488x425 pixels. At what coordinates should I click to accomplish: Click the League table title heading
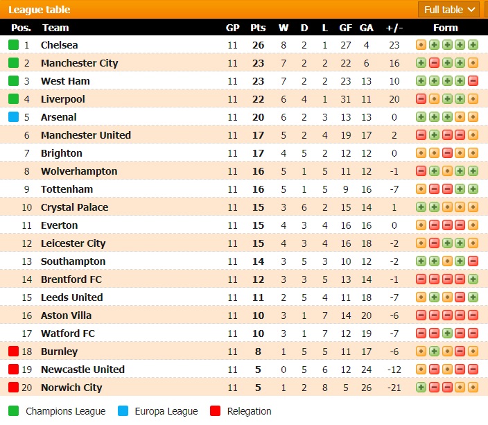pyautogui.click(x=39, y=10)
